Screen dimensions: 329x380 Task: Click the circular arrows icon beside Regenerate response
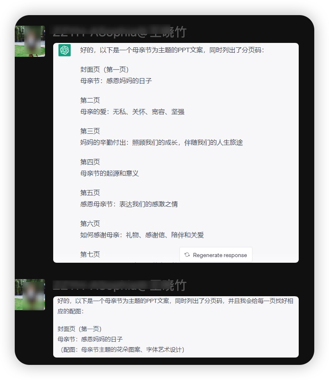pyautogui.click(x=187, y=255)
